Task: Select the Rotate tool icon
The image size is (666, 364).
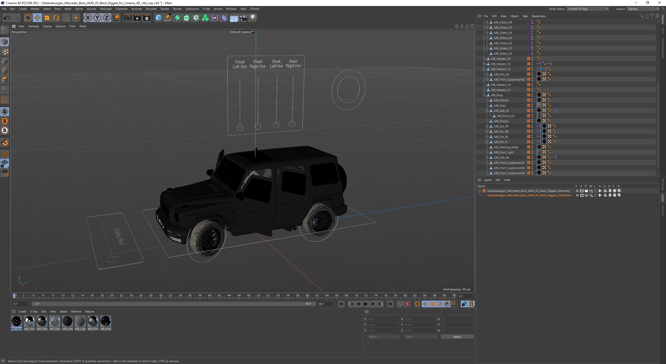Action: pos(56,17)
